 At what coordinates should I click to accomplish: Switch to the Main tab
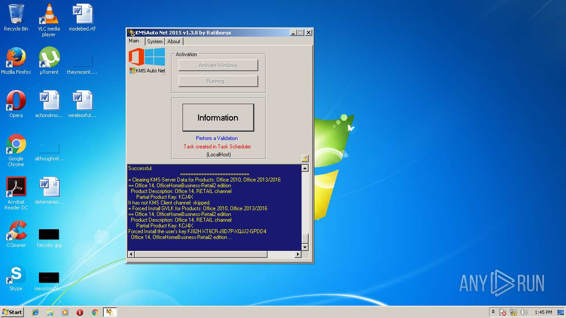tap(134, 41)
